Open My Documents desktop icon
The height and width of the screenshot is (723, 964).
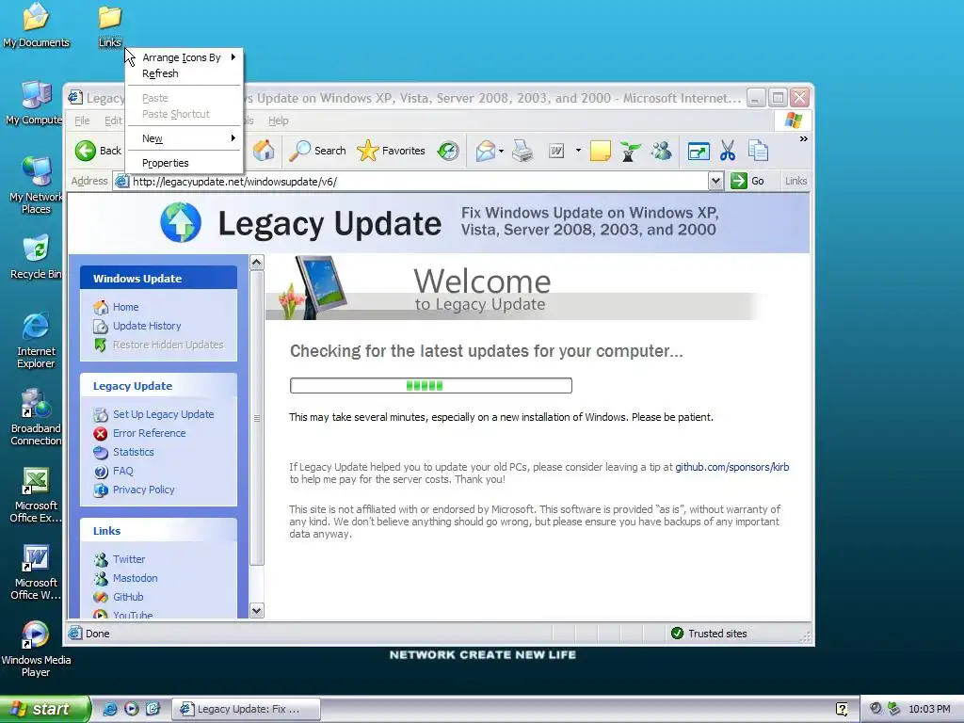36,25
